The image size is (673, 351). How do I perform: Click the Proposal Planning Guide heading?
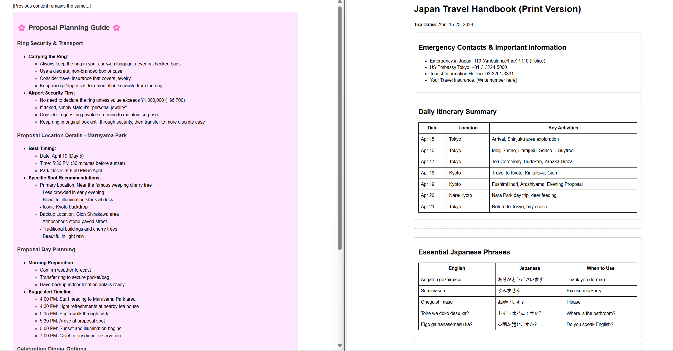point(69,28)
